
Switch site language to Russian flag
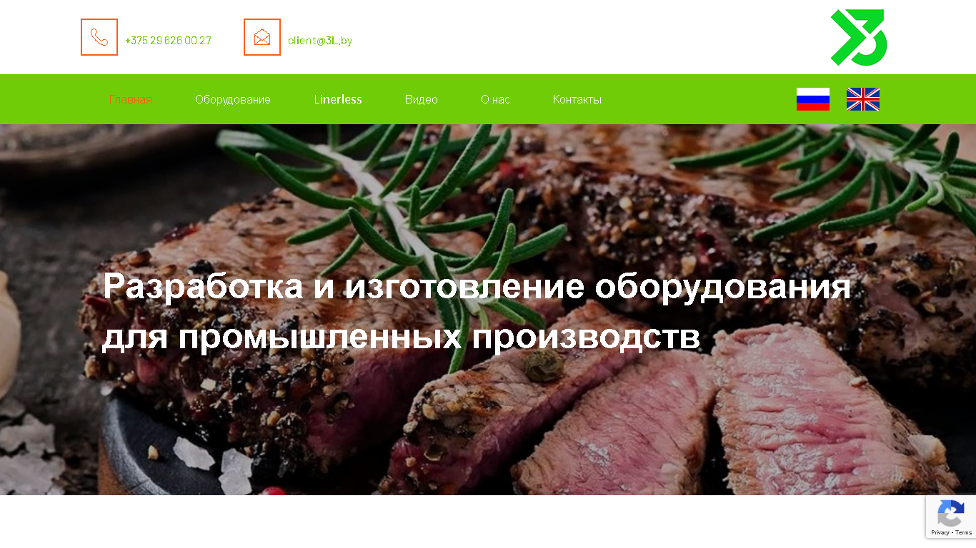tap(813, 99)
